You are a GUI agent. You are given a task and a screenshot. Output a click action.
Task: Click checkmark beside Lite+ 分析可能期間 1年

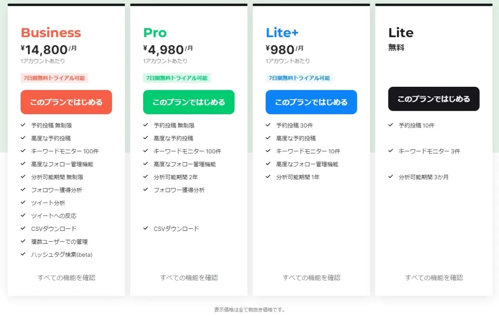click(268, 177)
